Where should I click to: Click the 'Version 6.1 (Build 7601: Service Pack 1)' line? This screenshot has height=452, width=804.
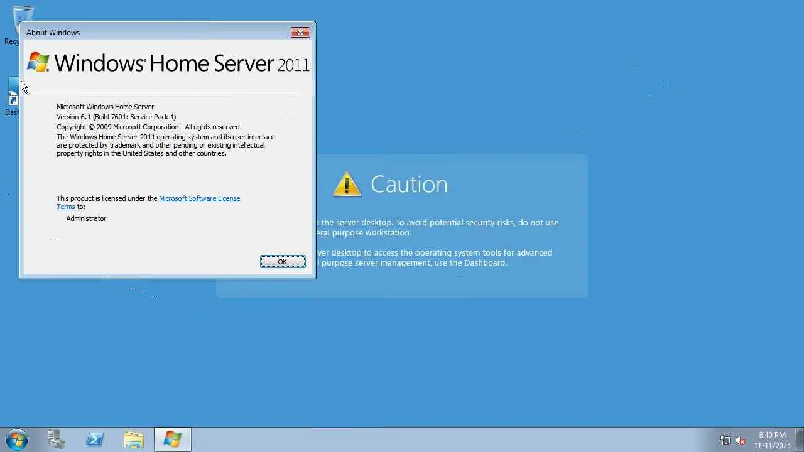[116, 117]
